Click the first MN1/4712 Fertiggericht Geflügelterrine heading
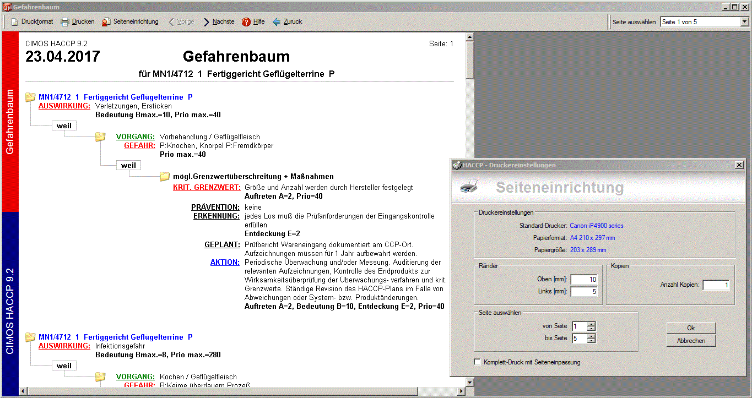This screenshot has height=398, width=752. [115, 97]
